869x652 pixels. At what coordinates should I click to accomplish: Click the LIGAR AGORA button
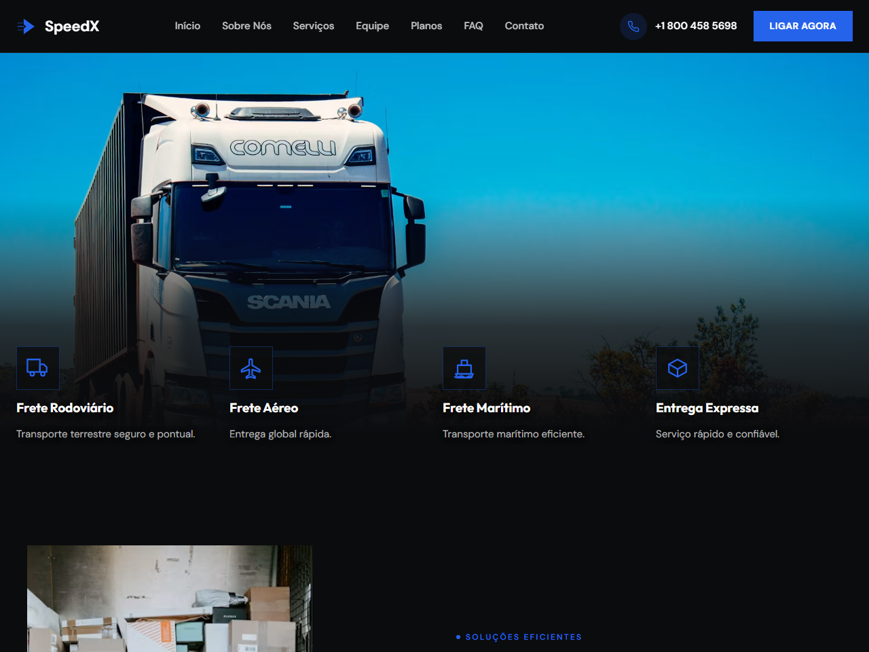click(x=802, y=26)
